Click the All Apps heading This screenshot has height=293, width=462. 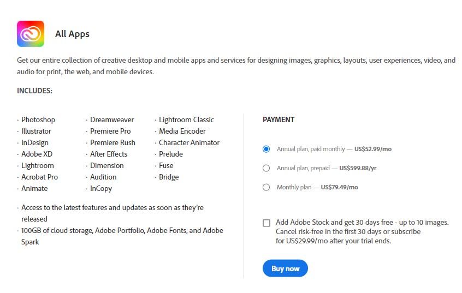(x=72, y=34)
